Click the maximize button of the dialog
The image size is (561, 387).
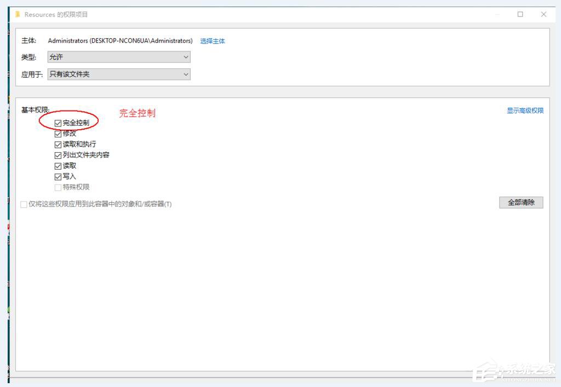pos(519,14)
